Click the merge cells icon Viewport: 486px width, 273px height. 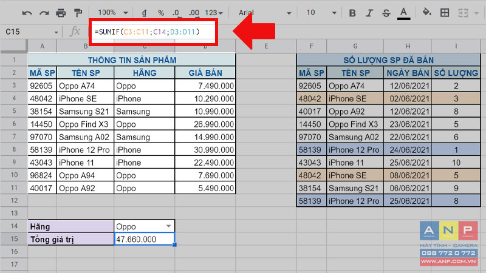click(x=463, y=13)
